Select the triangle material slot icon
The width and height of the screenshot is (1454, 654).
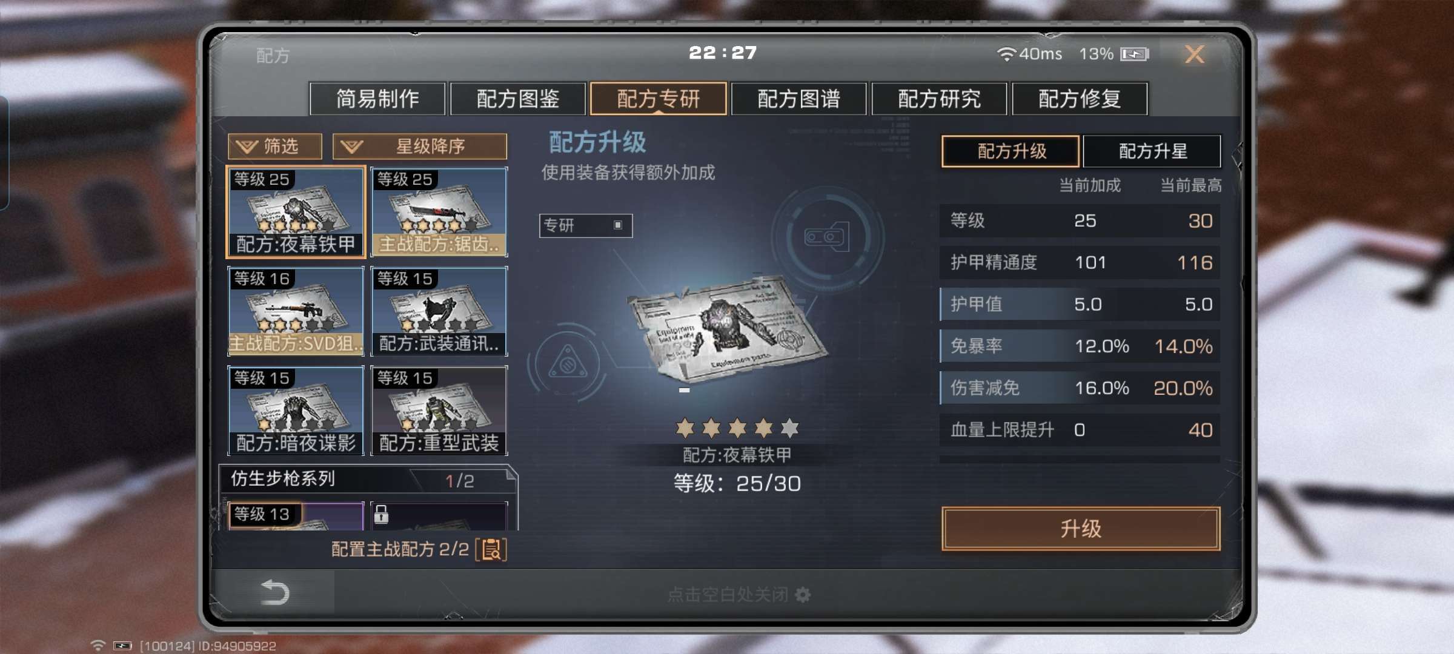point(567,363)
